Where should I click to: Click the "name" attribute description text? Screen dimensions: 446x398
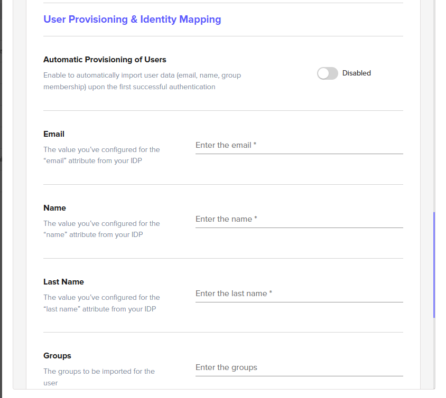tap(101, 229)
